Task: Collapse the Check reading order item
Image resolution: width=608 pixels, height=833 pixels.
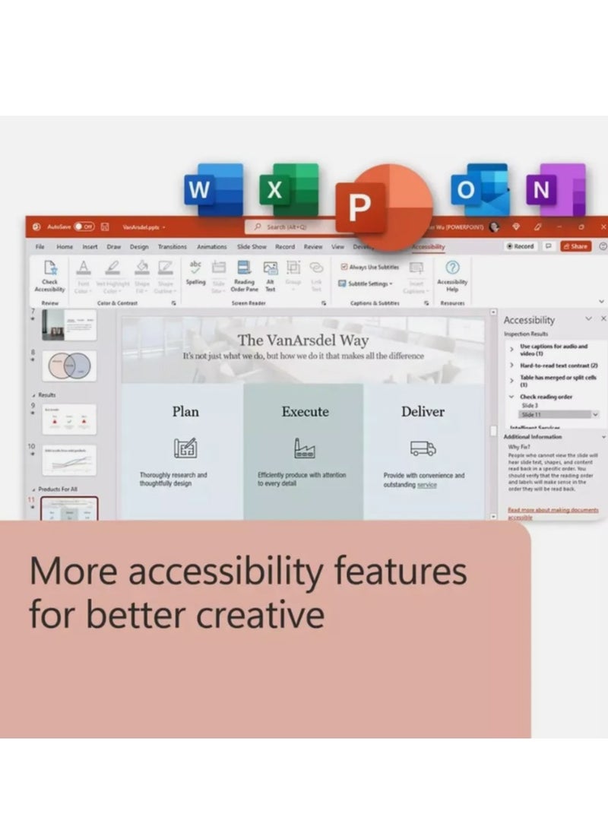Action: pos(511,397)
